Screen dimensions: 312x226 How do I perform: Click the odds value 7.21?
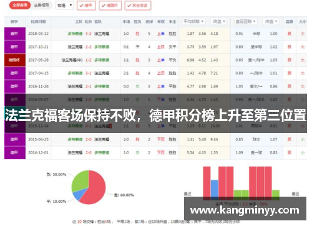coord(214,73)
